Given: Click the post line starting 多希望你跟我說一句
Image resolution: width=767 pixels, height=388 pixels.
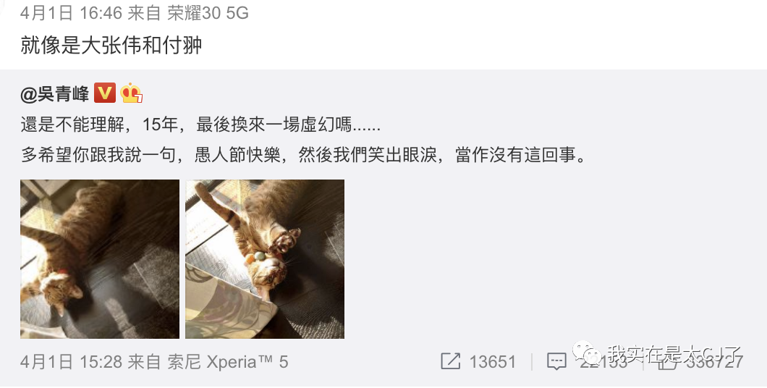Looking at the screenshot, I should (304, 155).
